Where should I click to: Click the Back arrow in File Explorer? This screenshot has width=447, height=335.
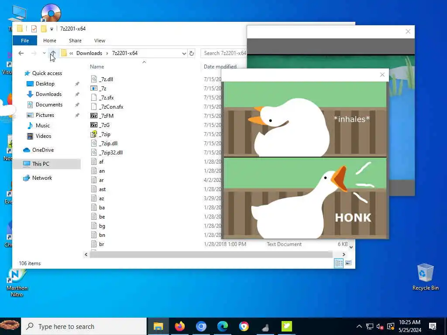point(21,53)
